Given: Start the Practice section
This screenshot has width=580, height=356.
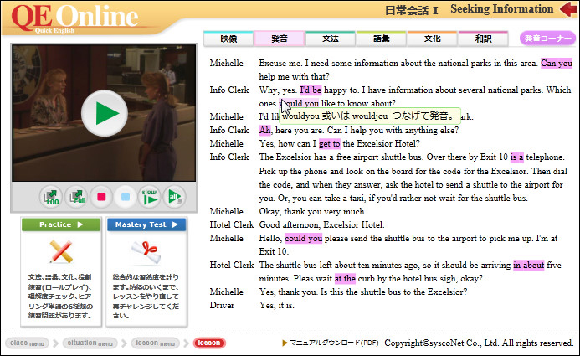Looking at the screenshot, I should click(61, 224).
